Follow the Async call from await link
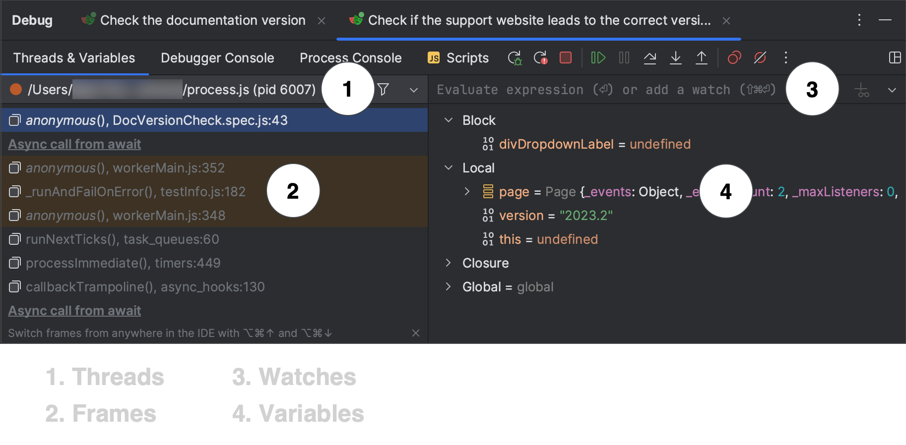906x445 pixels. click(x=74, y=144)
